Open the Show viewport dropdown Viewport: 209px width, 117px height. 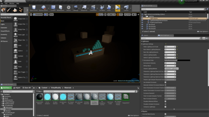[51, 14]
